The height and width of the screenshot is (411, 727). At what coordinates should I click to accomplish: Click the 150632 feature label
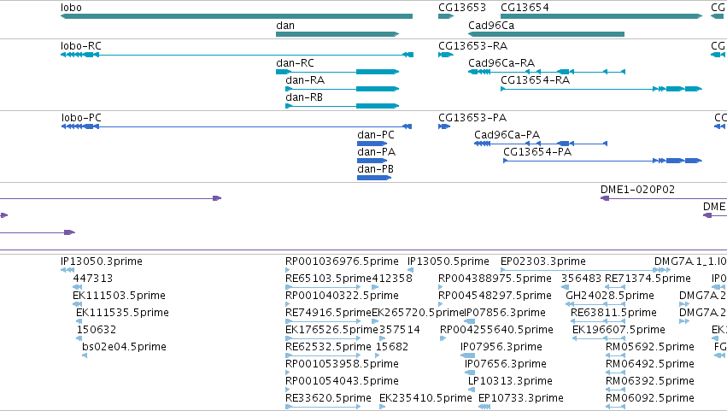97,331
